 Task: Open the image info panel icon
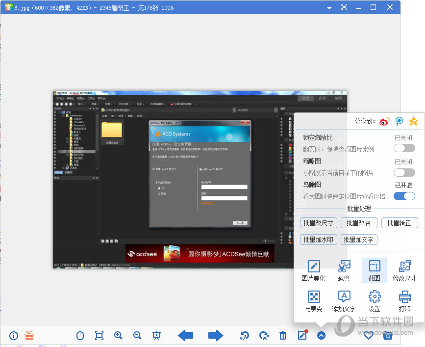[14, 336]
